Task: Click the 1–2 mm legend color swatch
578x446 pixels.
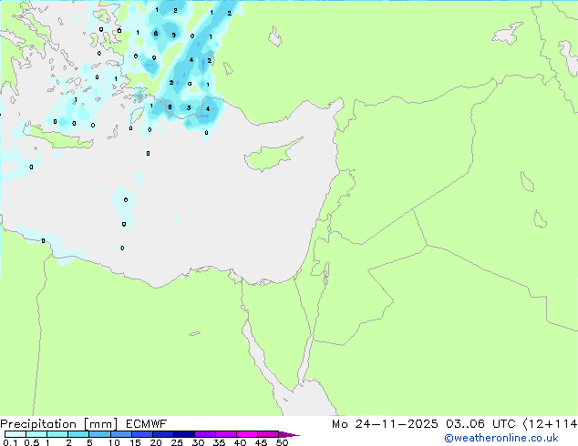Action: coord(57,434)
